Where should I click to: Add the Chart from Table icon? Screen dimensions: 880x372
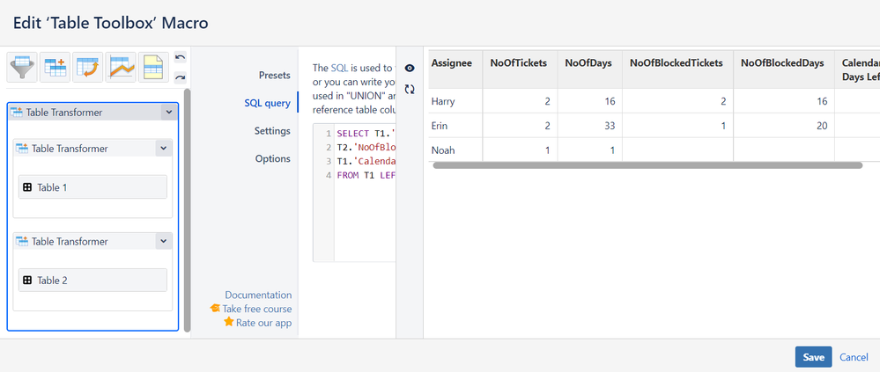[121, 67]
